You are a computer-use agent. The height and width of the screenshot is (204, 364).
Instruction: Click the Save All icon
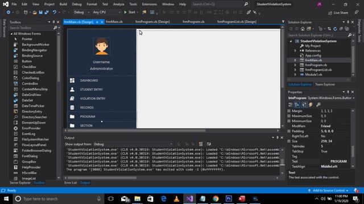pyautogui.click(x=47, y=12)
